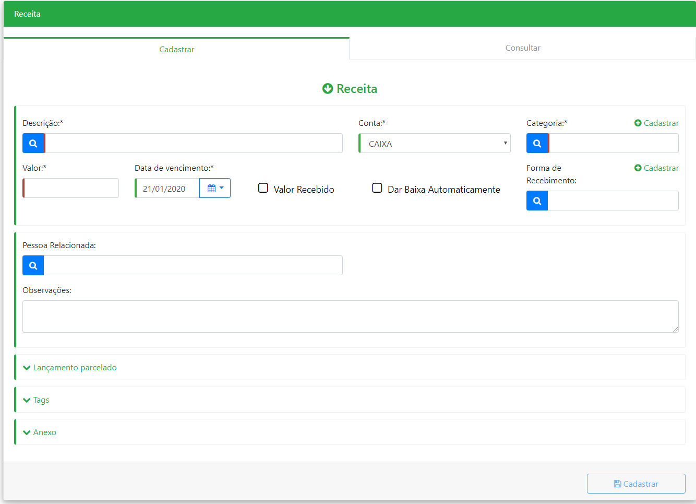Click the Categoria search magnifier icon
The width and height of the screenshot is (696, 504).
pos(537,143)
